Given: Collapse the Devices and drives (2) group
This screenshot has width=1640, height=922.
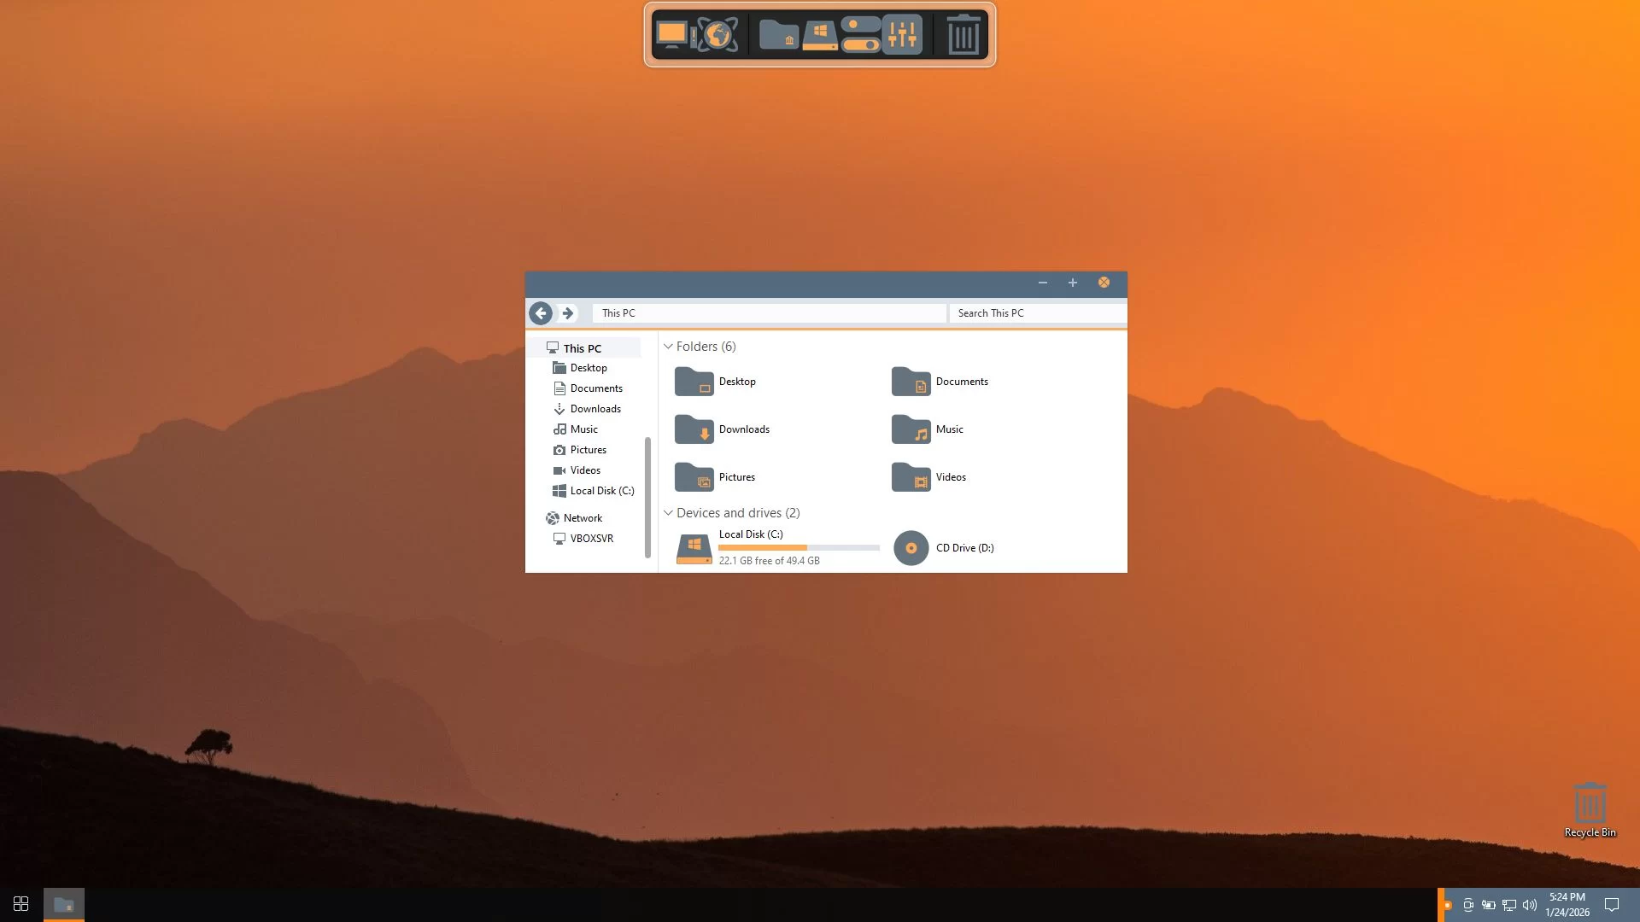Looking at the screenshot, I should click(668, 513).
